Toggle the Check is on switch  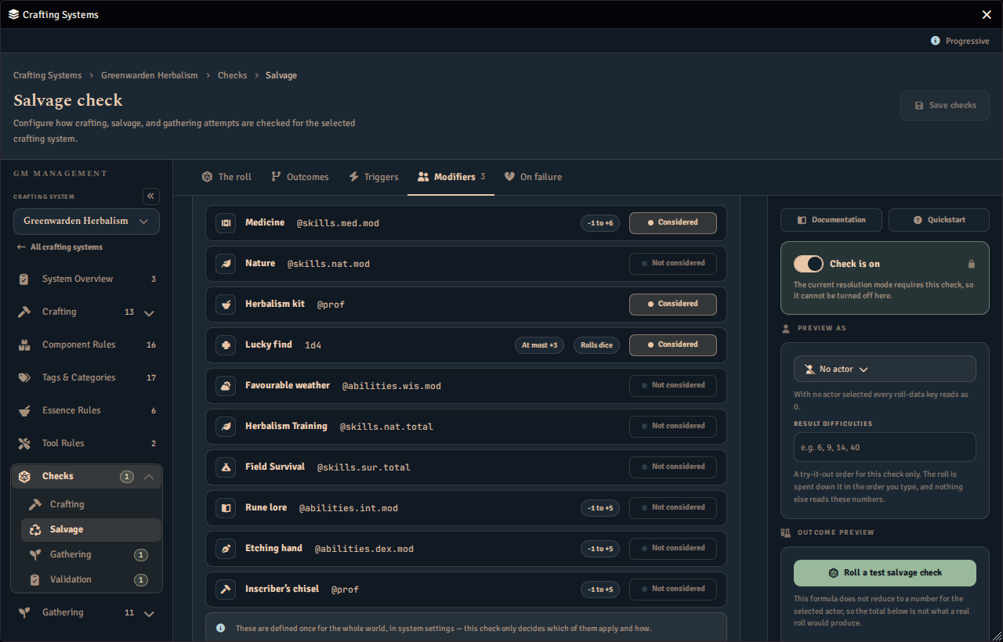click(x=809, y=264)
